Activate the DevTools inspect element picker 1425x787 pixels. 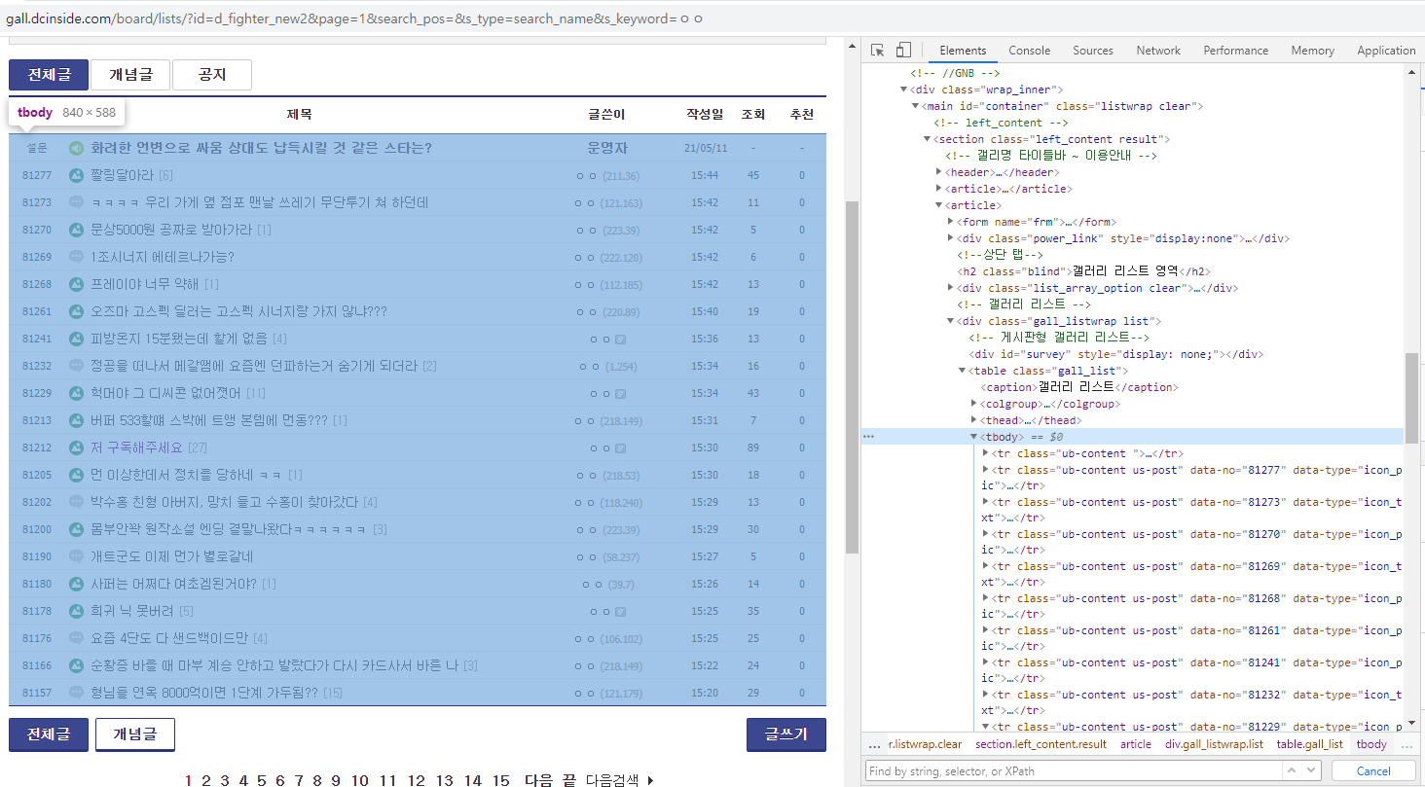878,51
